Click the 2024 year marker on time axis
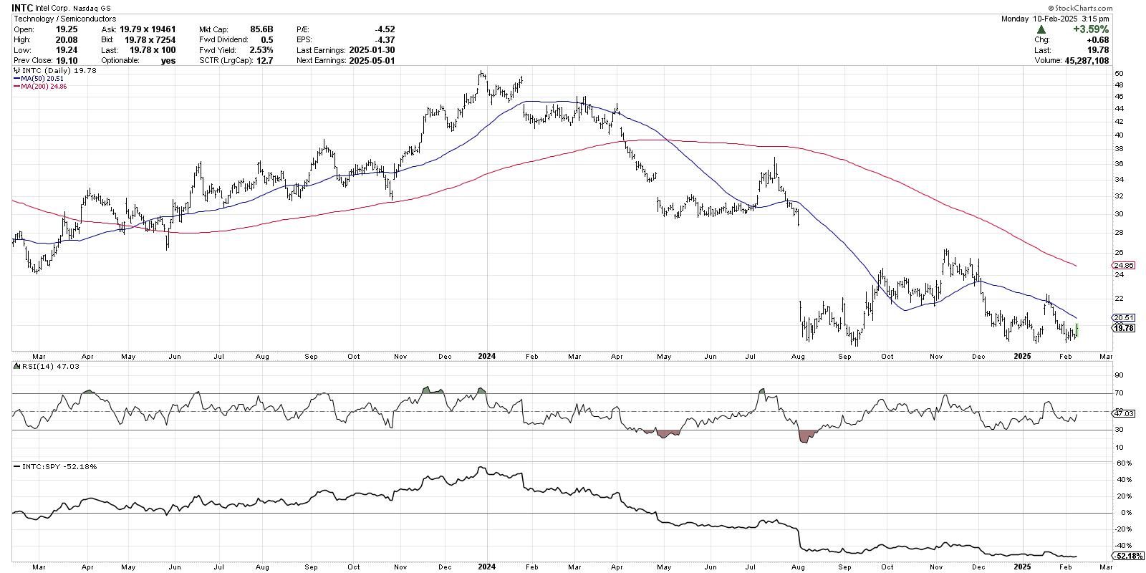Image resolution: width=1146 pixels, height=573 pixels. coord(487,355)
